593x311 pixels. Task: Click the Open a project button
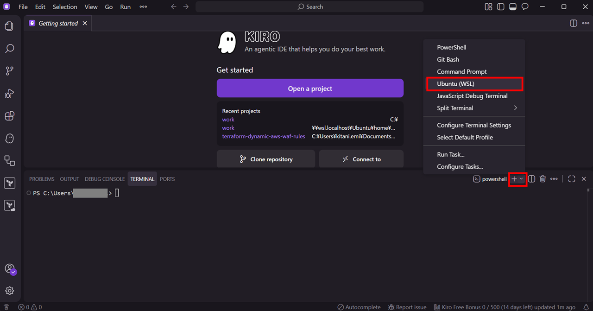(310, 89)
